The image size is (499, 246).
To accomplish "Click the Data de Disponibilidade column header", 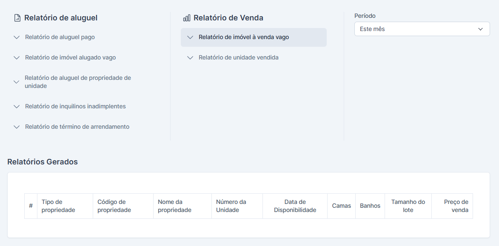I will [295, 206].
